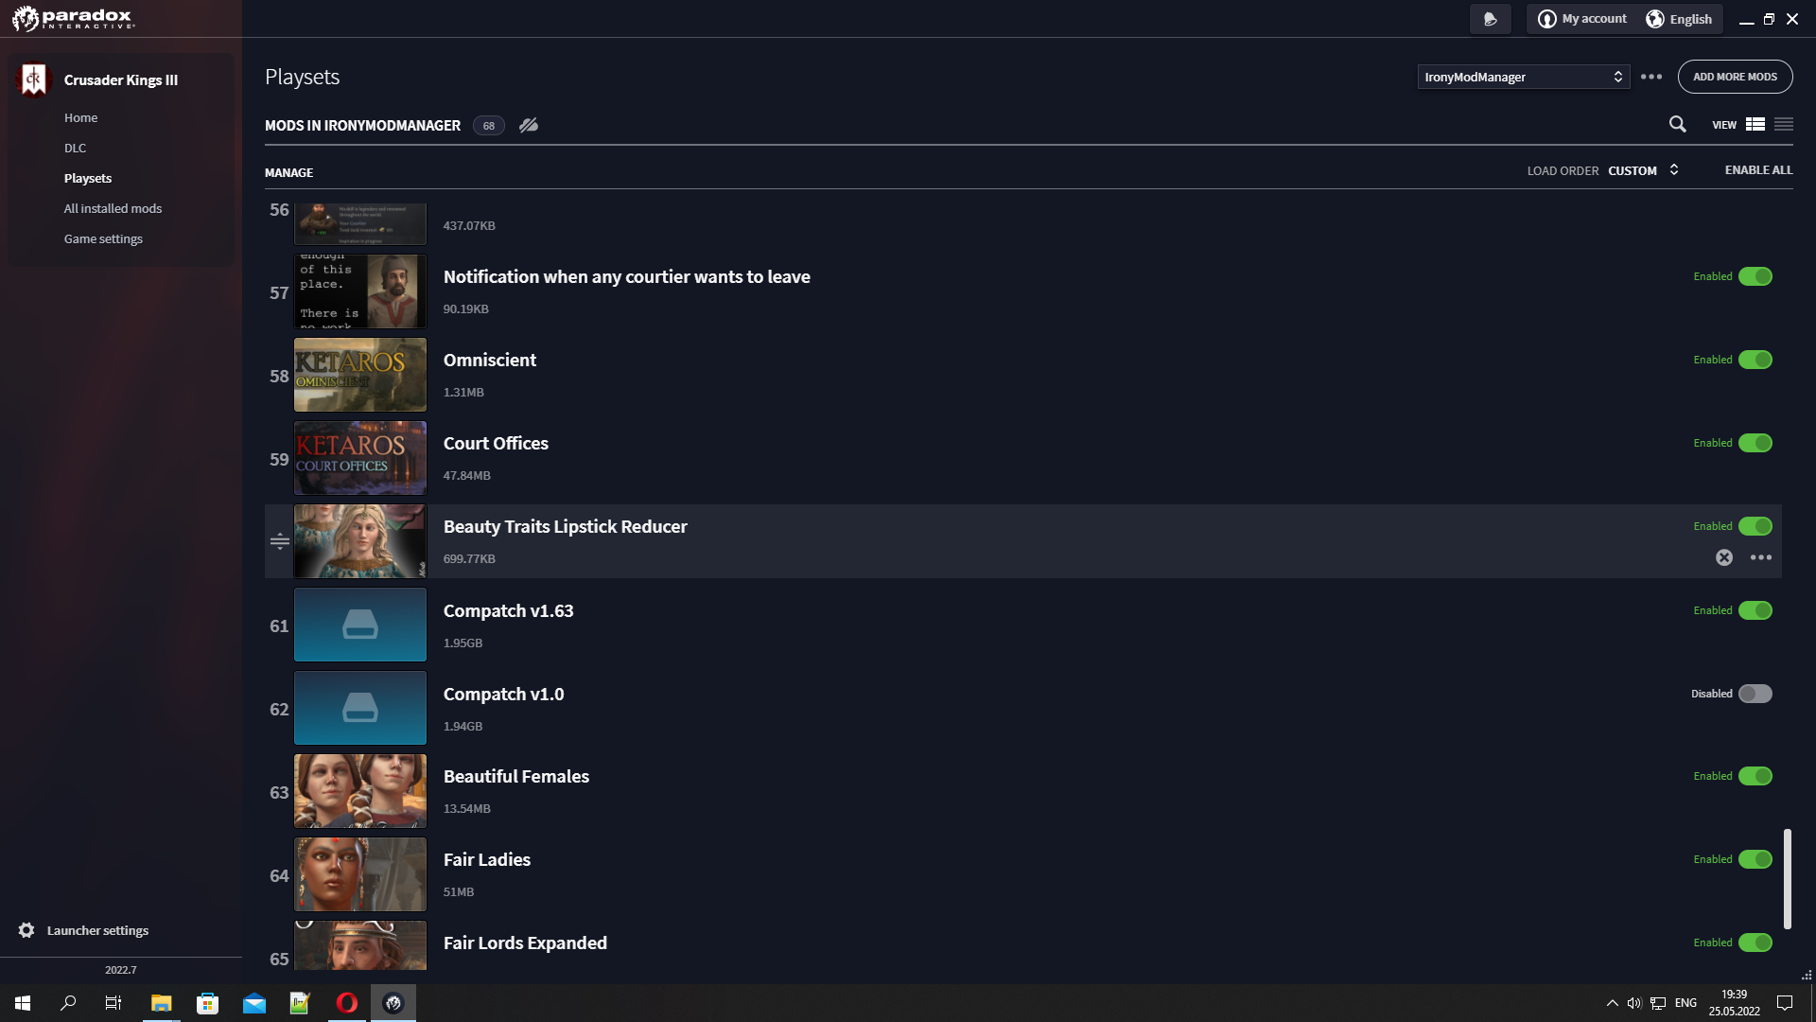The width and height of the screenshot is (1816, 1022).
Task: Open the volume control in tray
Action: point(1634,1003)
